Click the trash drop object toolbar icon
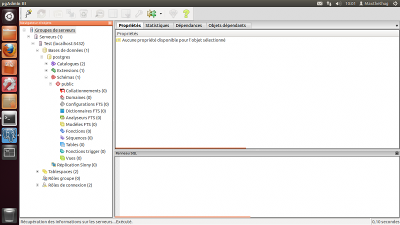 pos(84,13)
